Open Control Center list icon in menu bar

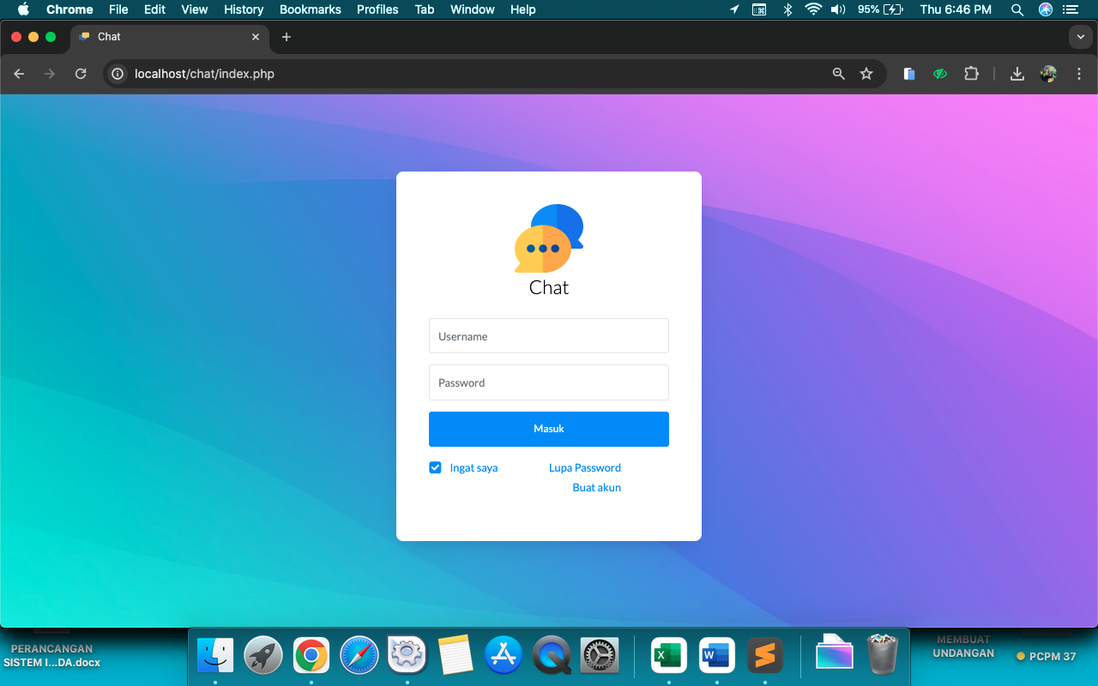[x=1070, y=9]
